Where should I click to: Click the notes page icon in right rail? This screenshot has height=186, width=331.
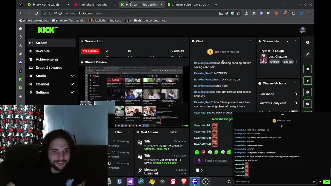[308, 92]
